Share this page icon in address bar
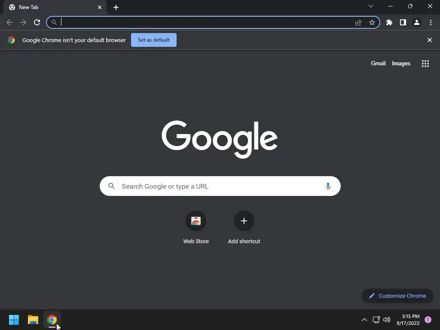Screen dimensions: 440x330 [358, 22]
